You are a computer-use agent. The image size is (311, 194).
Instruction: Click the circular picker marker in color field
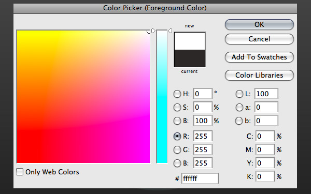point(149,32)
